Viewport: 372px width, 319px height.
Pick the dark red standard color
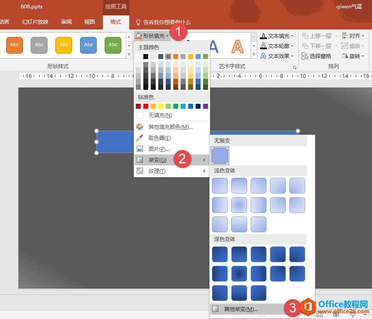click(x=139, y=106)
